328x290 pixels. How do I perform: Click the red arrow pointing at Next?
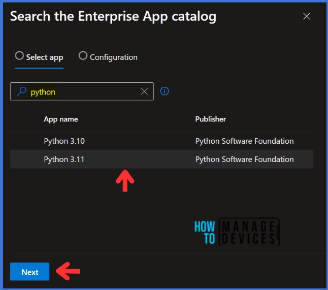tap(68, 271)
